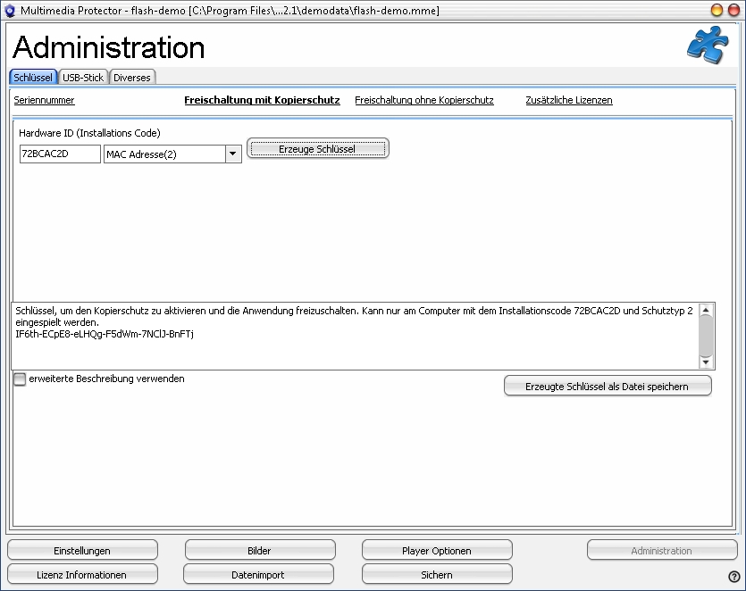
Task: Open the MAC Adresse(2) dropdown
Action: click(232, 154)
